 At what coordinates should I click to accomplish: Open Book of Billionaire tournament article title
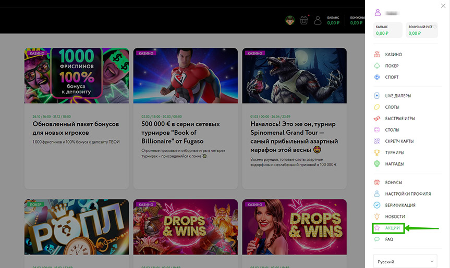pyautogui.click(x=180, y=133)
